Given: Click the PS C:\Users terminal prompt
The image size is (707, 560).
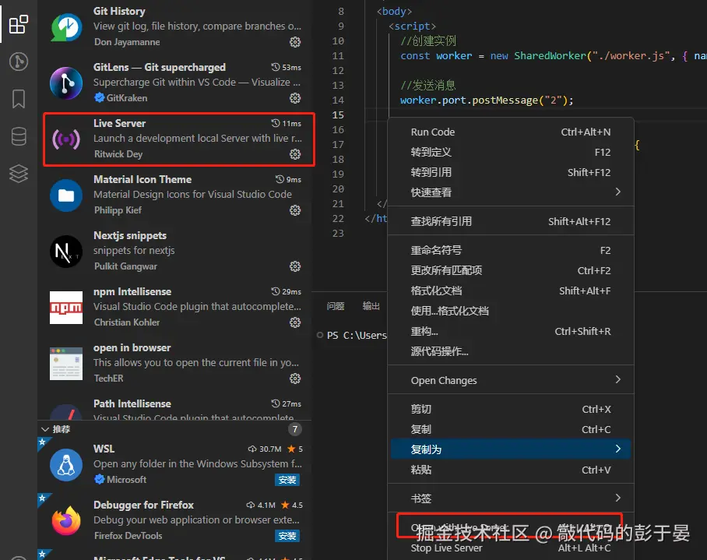Looking at the screenshot, I should click(x=357, y=336).
